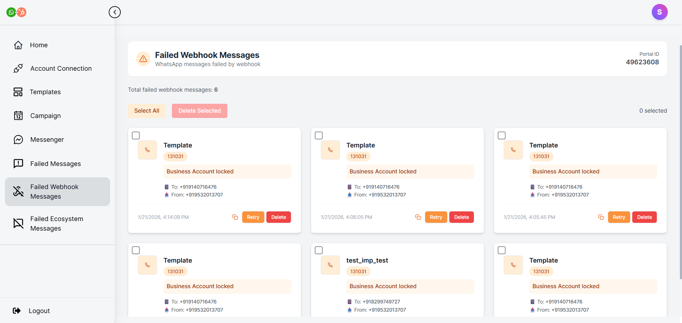682x323 pixels.
Task: Open the Messenger chat icon
Action: (x=18, y=140)
